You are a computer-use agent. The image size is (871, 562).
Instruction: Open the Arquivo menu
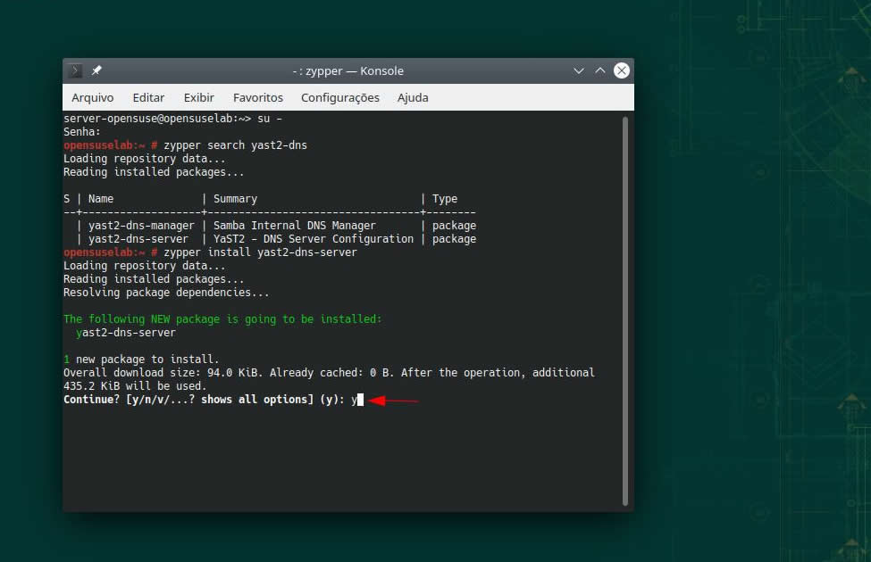[x=92, y=97]
